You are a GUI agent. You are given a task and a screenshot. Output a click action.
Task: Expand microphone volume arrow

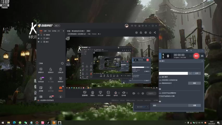(119, 93)
